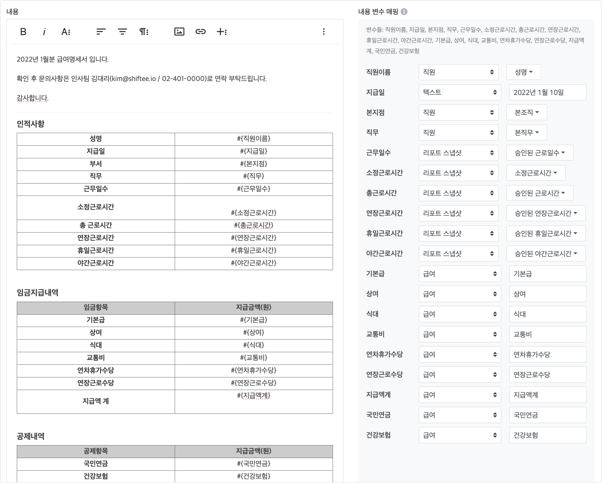
Task: Apply italic formatting to text
Action: pyautogui.click(x=44, y=32)
